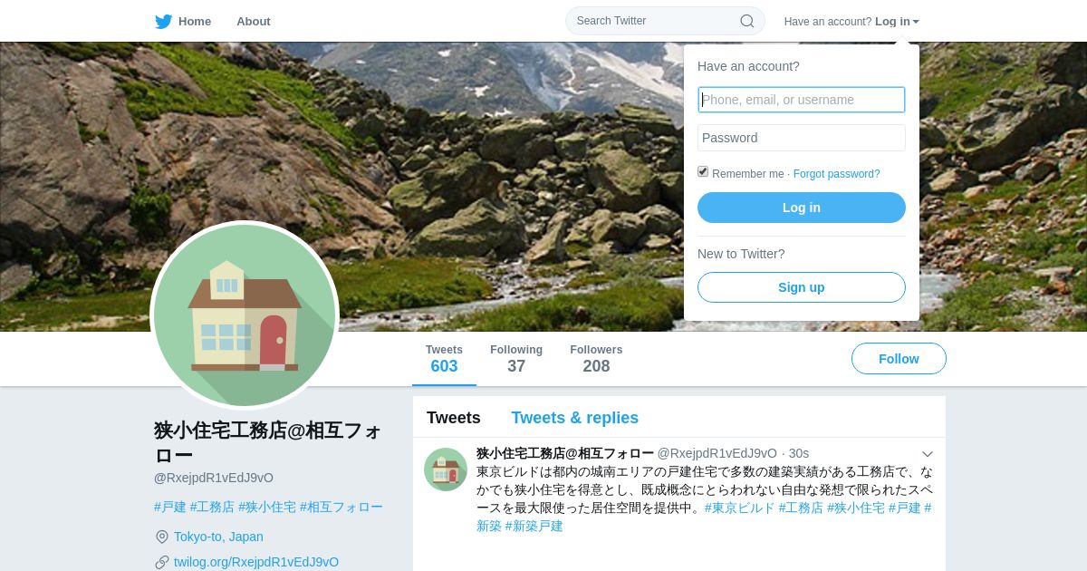Collapse the Log in dropdown caret
Viewport: 1087px width, 571px height.
[x=916, y=22]
